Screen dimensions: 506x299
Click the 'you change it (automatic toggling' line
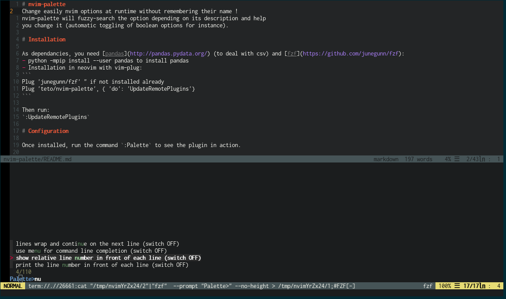pos(125,26)
